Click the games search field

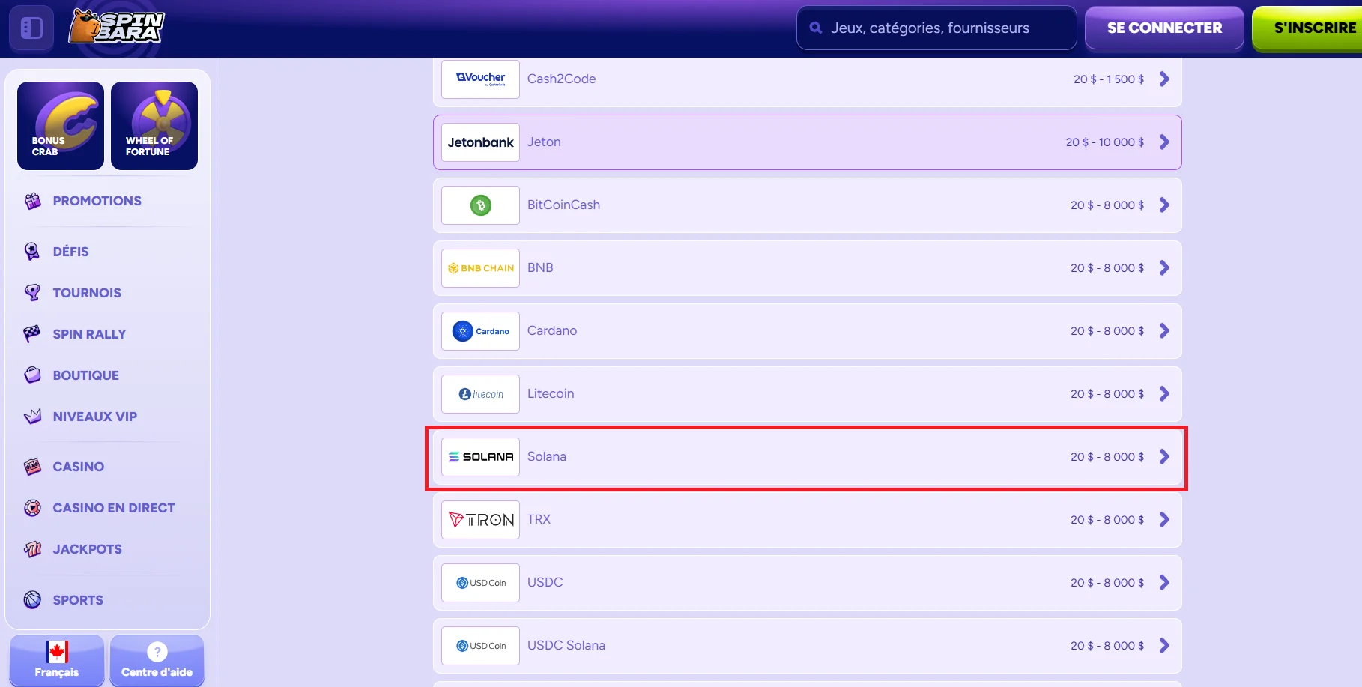pos(936,28)
